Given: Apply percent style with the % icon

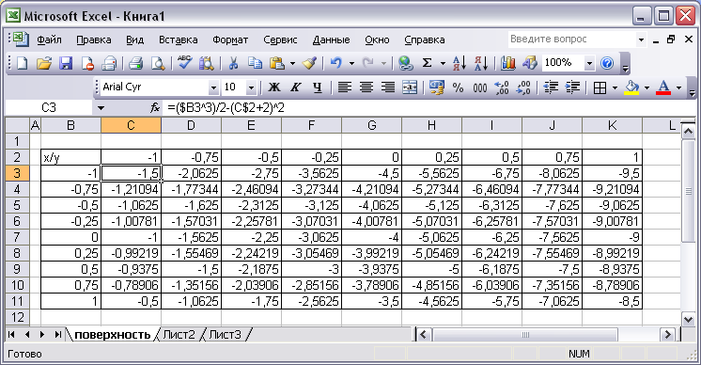Looking at the screenshot, I should pos(458,87).
